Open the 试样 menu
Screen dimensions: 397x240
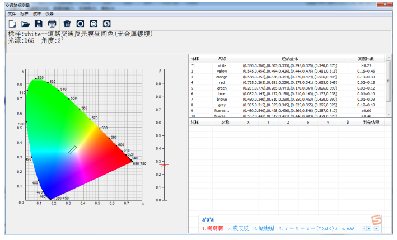click(37, 13)
